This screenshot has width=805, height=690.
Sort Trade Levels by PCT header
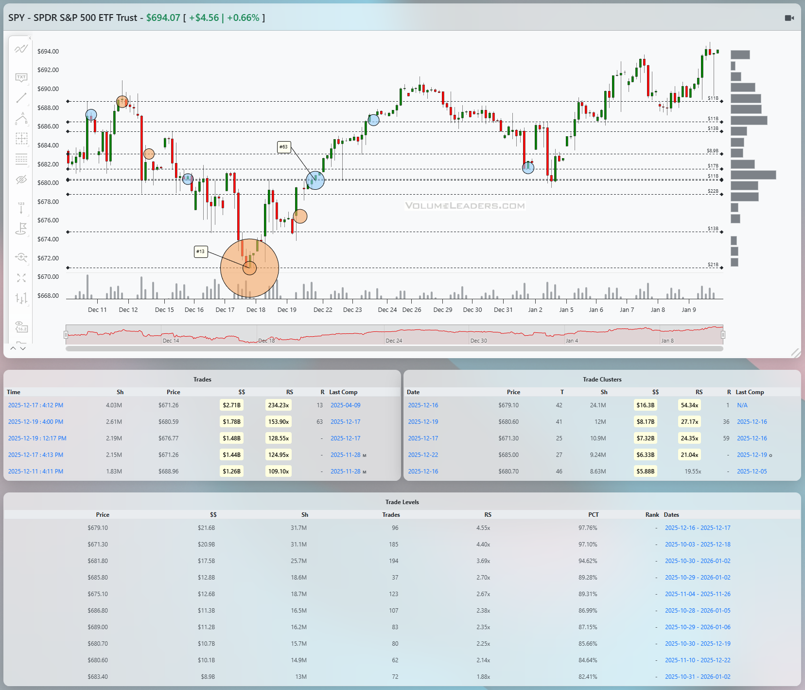click(x=593, y=515)
